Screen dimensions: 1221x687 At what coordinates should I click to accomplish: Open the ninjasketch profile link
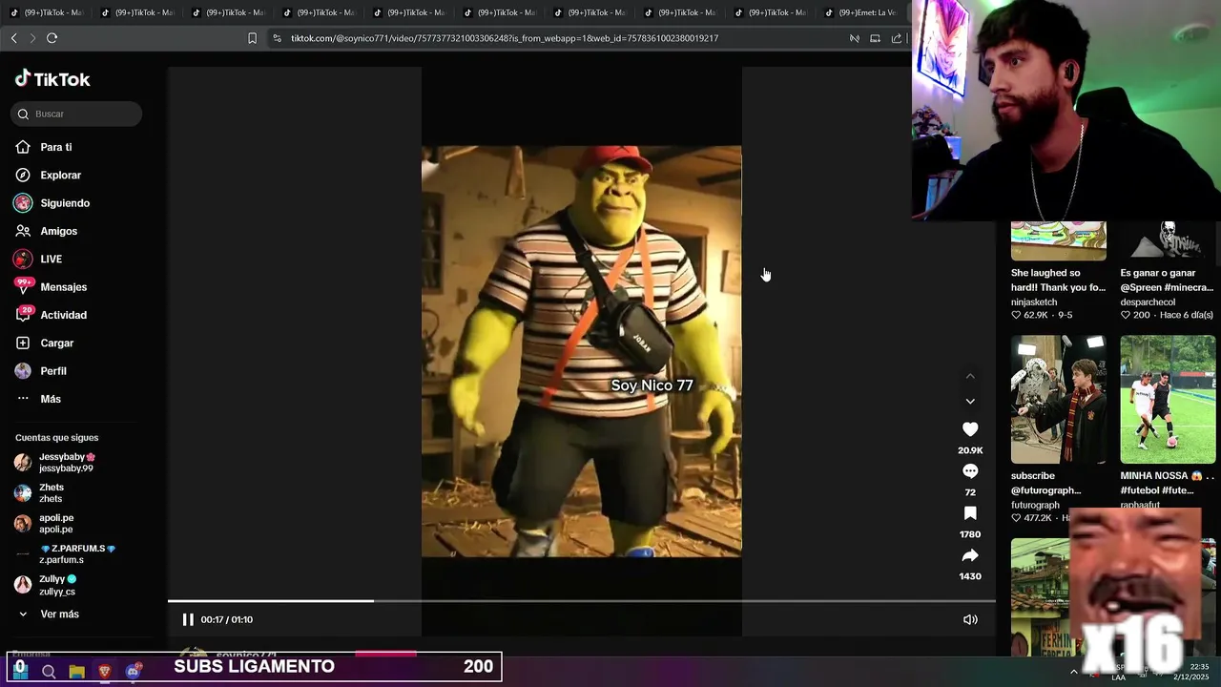(1034, 302)
